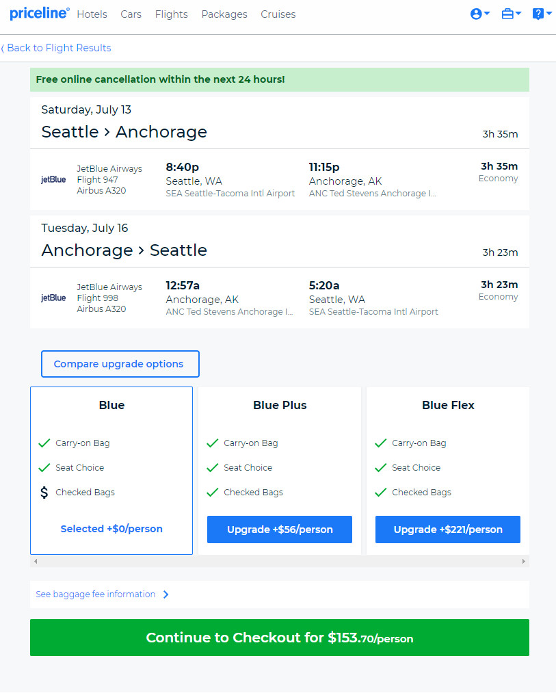The image size is (556, 693).
Task: Select the Blue Flex fare card title
Action: (448, 405)
